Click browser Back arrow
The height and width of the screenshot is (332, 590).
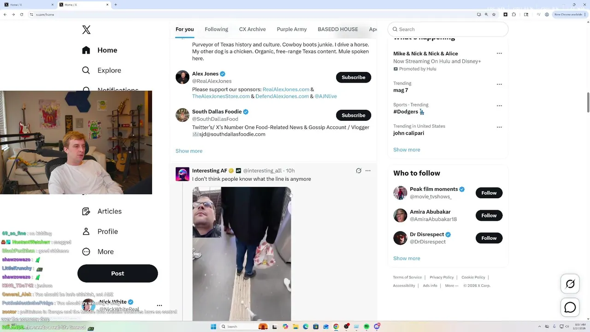click(x=5, y=14)
